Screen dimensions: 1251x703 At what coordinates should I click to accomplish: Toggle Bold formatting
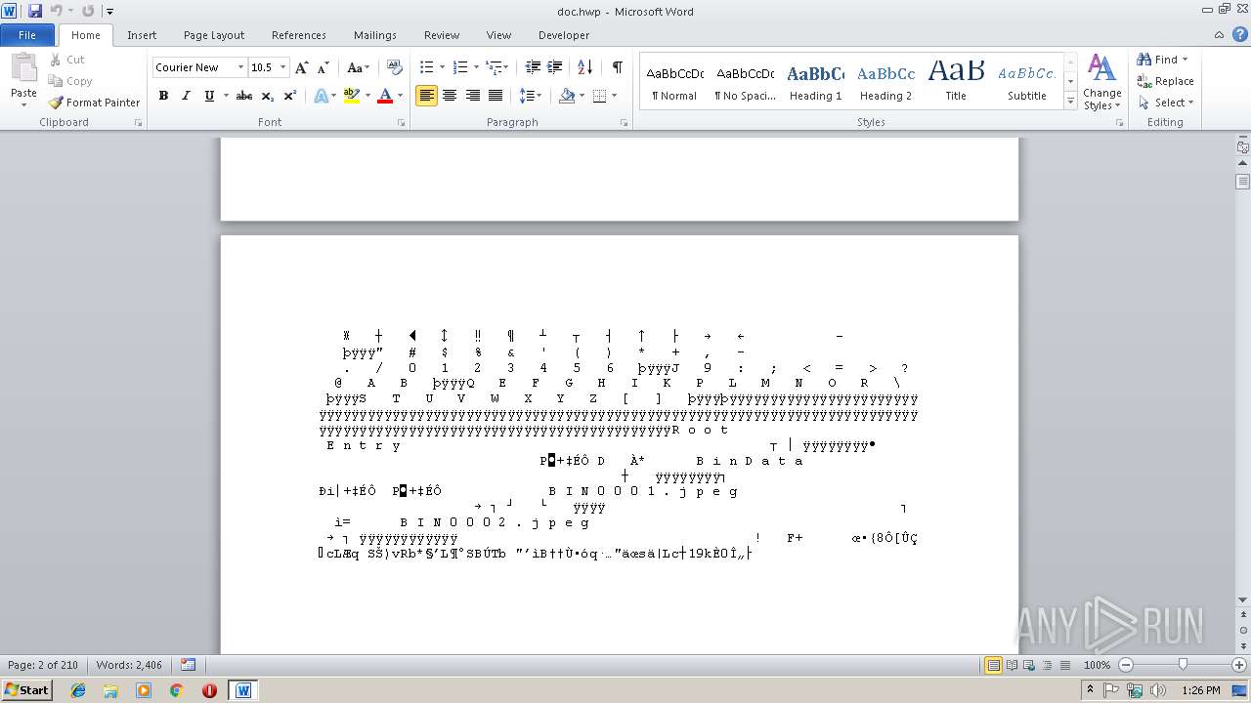coord(163,96)
